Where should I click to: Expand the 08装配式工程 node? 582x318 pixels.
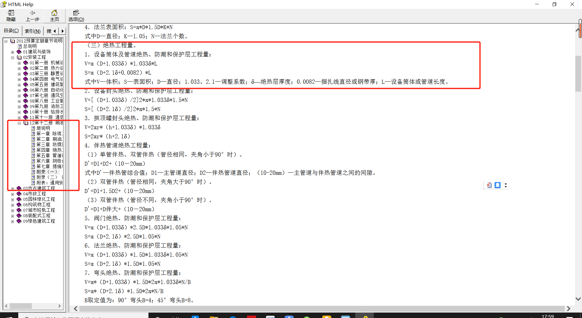[12, 216]
